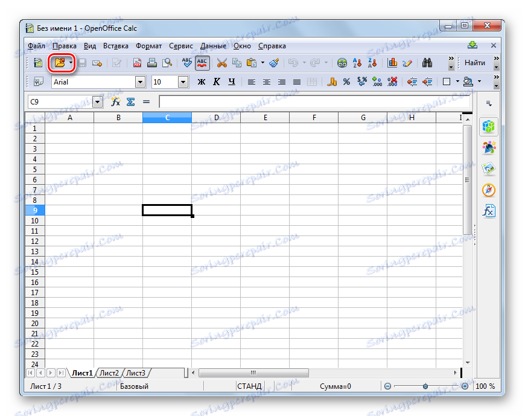Open the Данные menu

click(213, 46)
